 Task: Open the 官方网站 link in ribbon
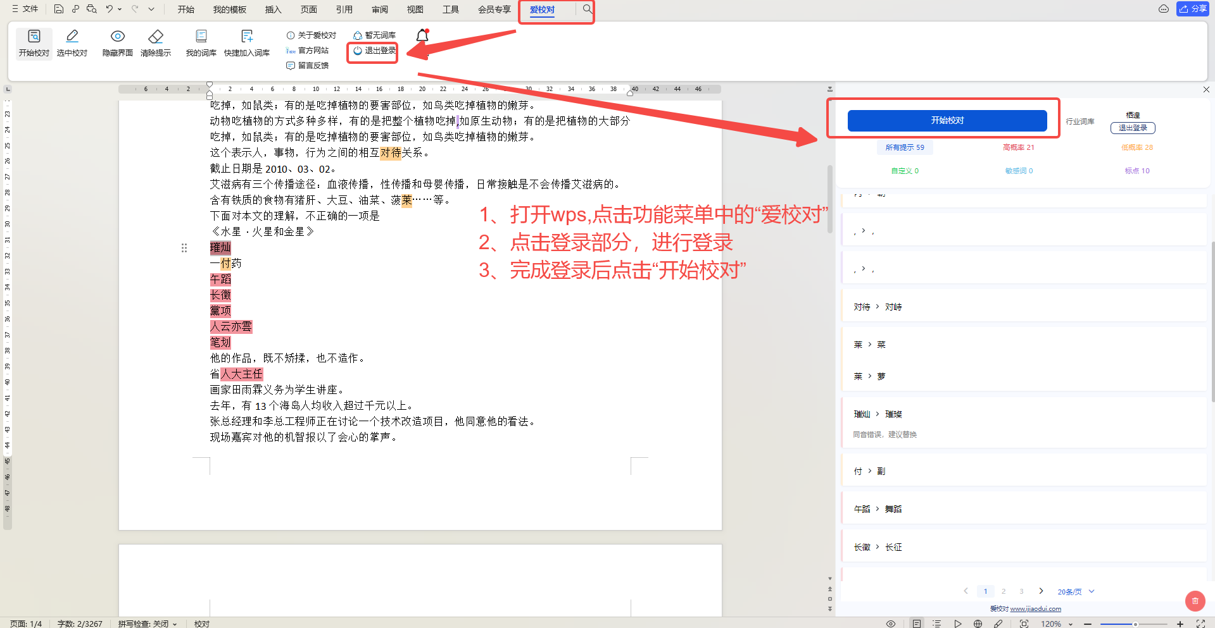308,51
